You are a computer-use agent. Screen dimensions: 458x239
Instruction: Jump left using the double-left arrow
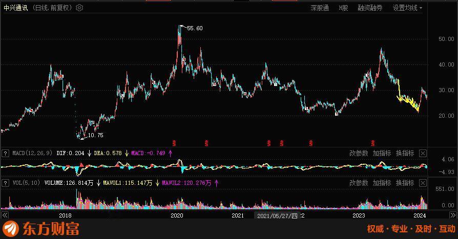5,215
